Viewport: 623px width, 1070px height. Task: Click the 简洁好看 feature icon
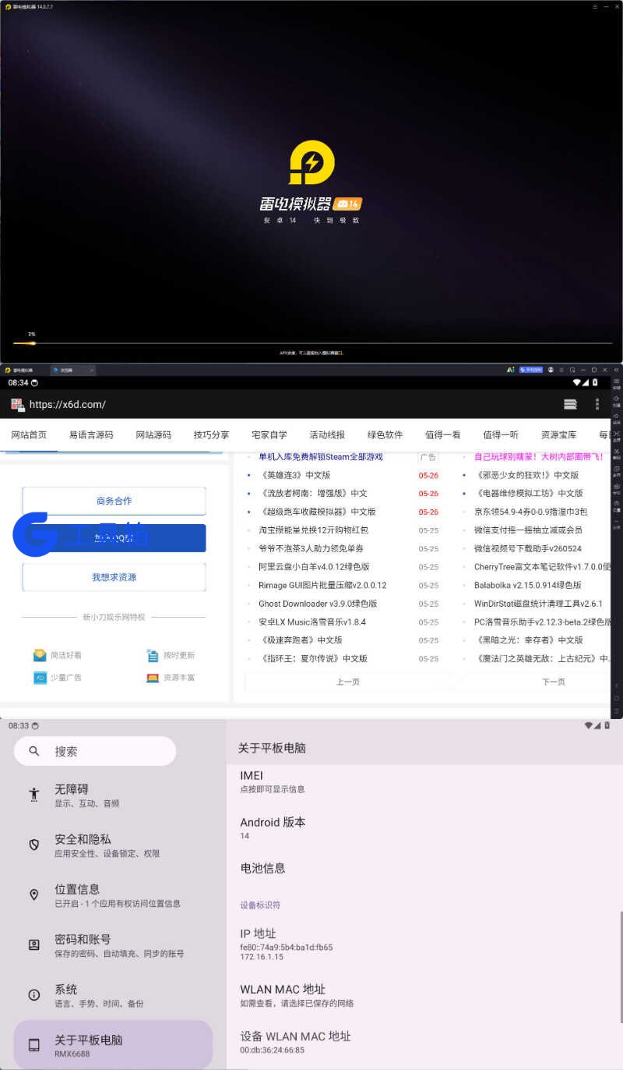[x=40, y=655]
